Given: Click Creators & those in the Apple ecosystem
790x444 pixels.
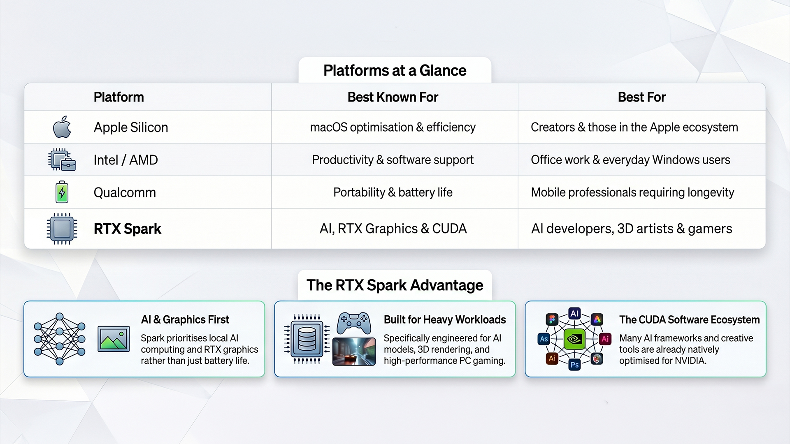Looking at the screenshot, I should 634,127.
